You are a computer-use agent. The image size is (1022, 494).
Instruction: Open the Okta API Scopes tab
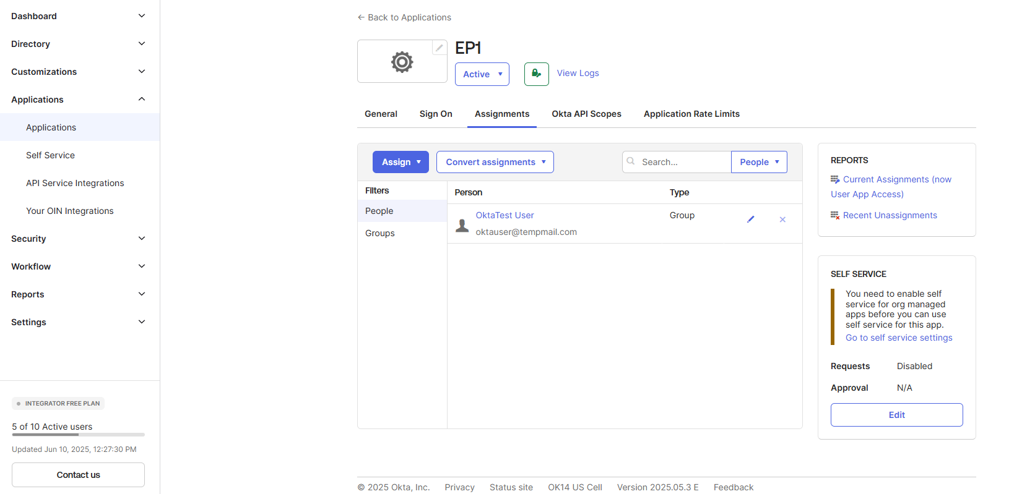586,114
